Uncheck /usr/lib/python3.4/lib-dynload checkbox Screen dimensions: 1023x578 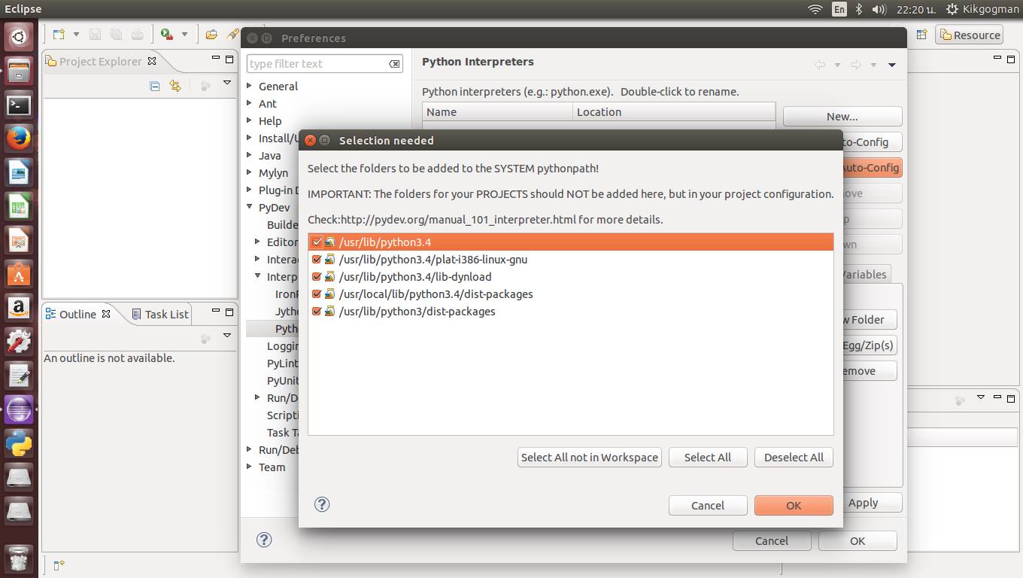317,277
